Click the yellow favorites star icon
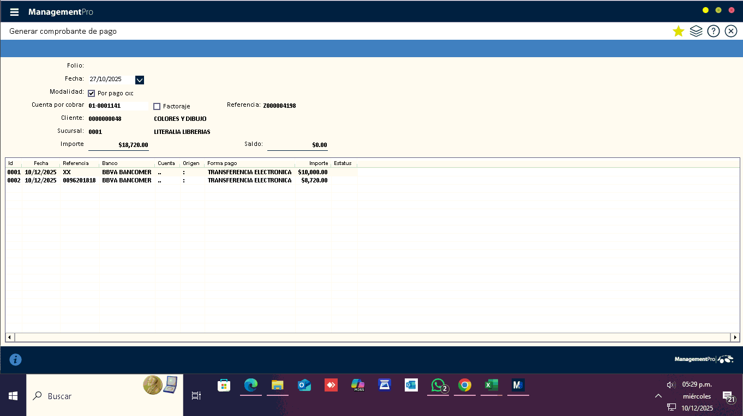The image size is (743, 416). pyautogui.click(x=678, y=31)
